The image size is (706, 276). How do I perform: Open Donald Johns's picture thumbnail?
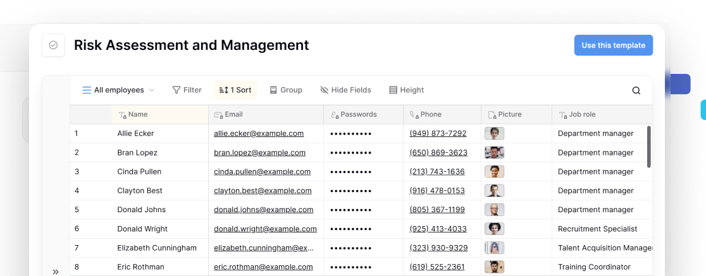coord(494,210)
